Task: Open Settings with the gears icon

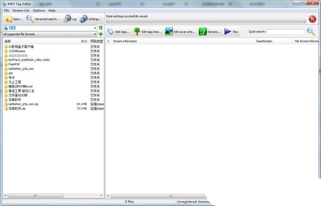Action: [91, 19]
